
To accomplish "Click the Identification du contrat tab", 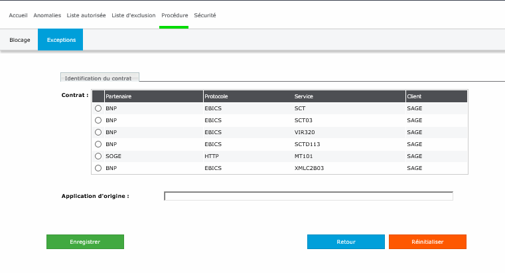I will 100,78.
